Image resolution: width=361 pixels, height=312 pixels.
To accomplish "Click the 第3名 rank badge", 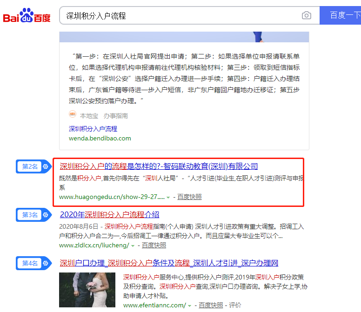I will click(33, 215).
